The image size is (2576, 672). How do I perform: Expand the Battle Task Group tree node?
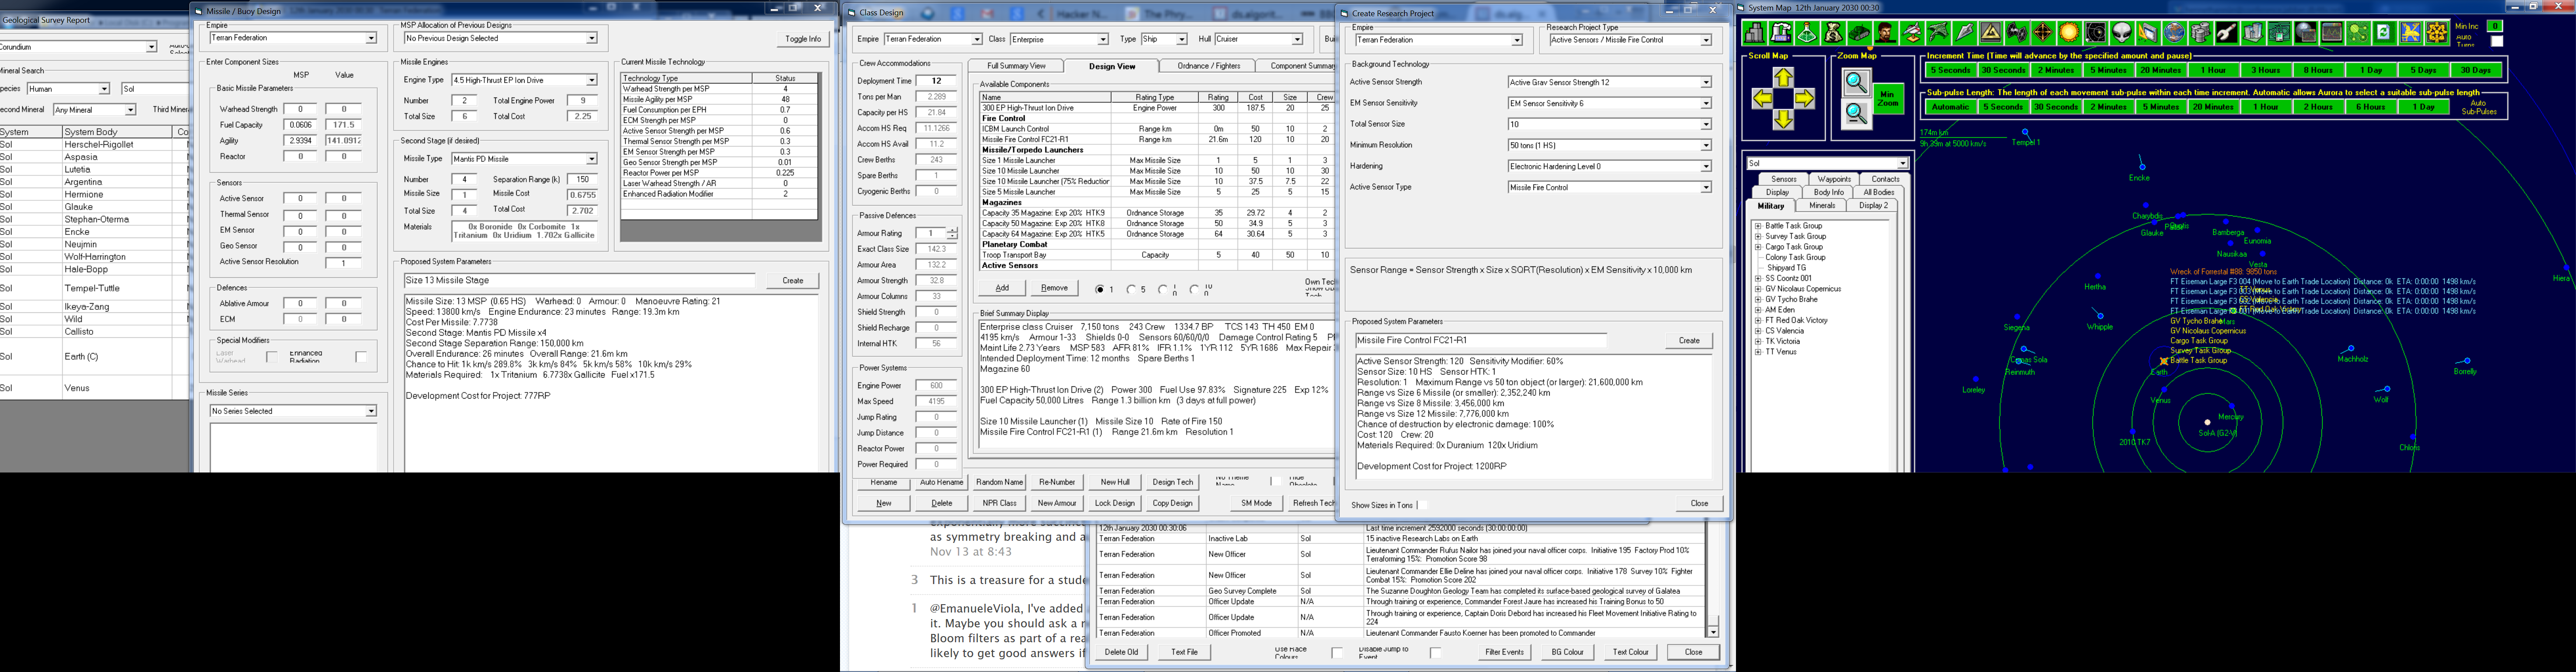pos(1758,226)
